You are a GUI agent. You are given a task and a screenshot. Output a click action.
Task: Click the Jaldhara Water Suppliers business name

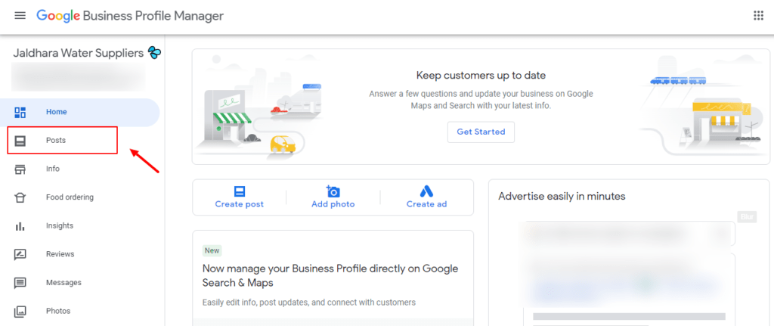[x=78, y=53]
